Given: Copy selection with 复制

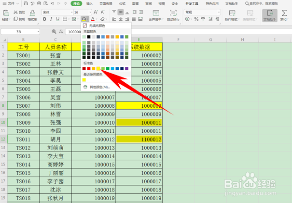Looking at the screenshot, I should [x=19, y=19].
